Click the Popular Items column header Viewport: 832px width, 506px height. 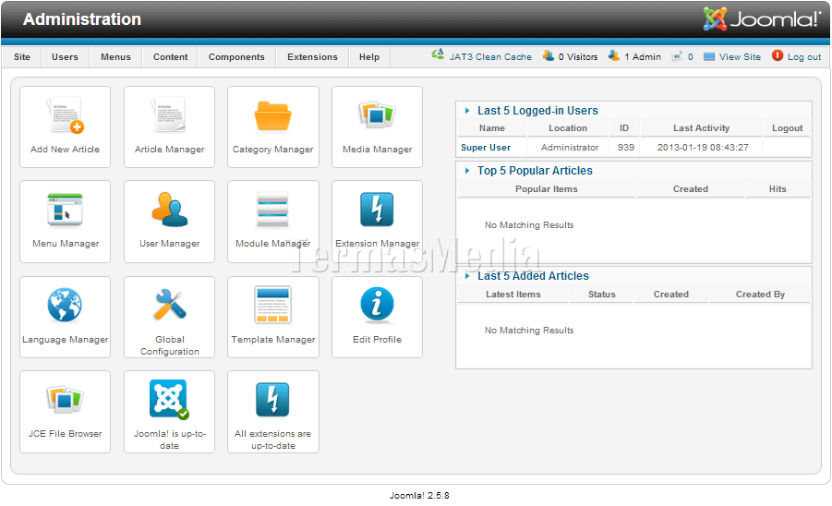pyautogui.click(x=546, y=189)
